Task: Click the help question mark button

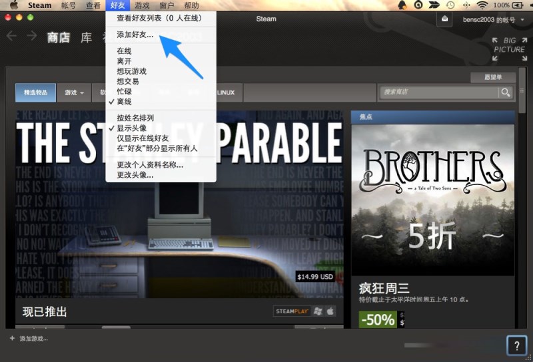Action: (x=516, y=345)
